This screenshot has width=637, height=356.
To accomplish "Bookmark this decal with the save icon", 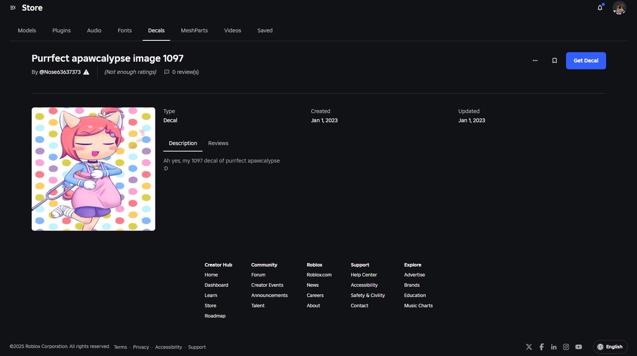I will click(x=554, y=60).
